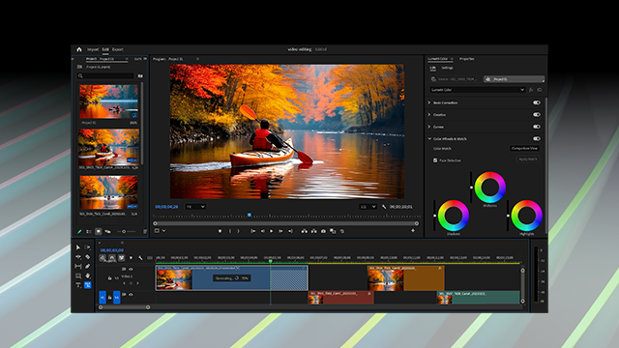Toggle the Curves section switch
The height and width of the screenshot is (348, 619).
coord(537,127)
